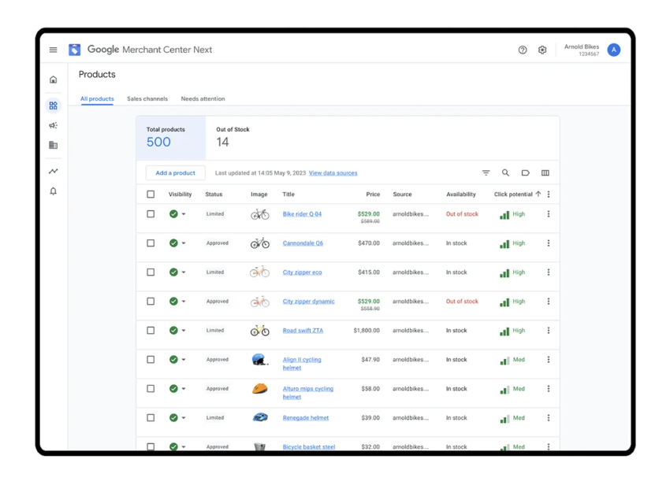The width and height of the screenshot is (670, 485).
Task: Click the Add a product button
Action: click(175, 173)
